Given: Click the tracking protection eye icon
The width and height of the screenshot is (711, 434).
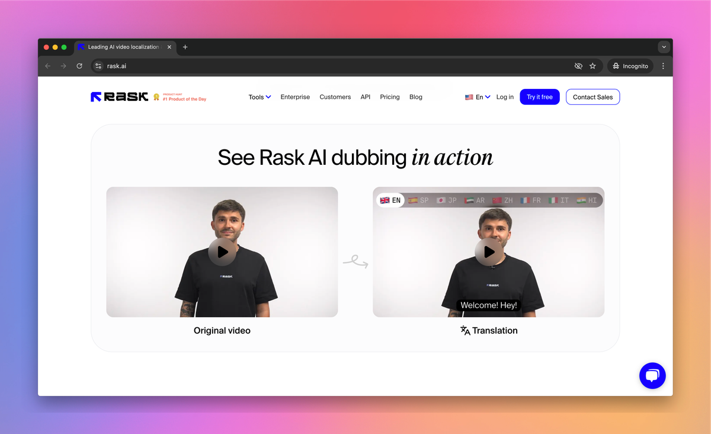Looking at the screenshot, I should [x=578, y=66].
